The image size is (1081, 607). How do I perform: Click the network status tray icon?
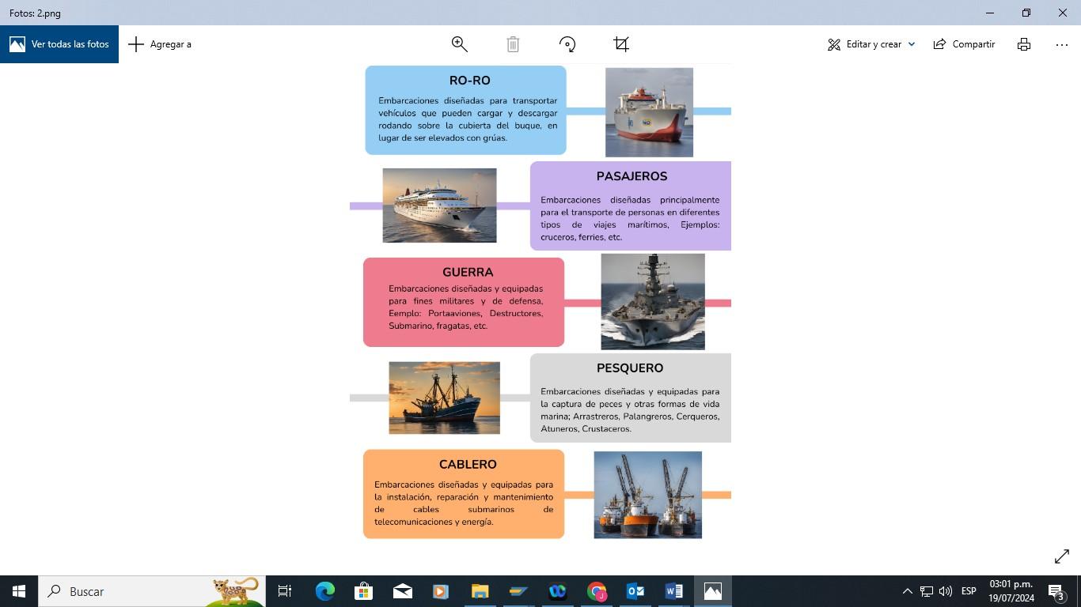(927, 591)
